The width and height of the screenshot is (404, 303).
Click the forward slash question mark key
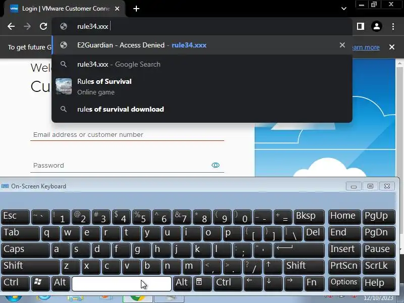pos(253,267)
